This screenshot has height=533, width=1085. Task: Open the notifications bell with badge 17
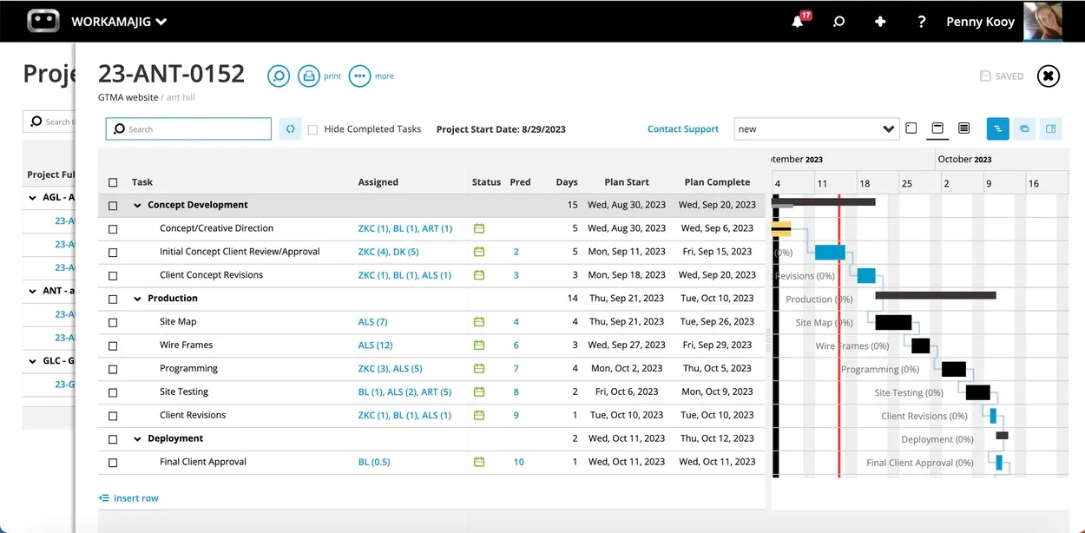[x=799, y=21]
